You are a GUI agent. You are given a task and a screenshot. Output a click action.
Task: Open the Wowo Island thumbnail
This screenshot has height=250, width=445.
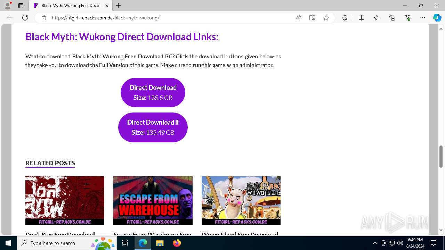tap(241, 200)
